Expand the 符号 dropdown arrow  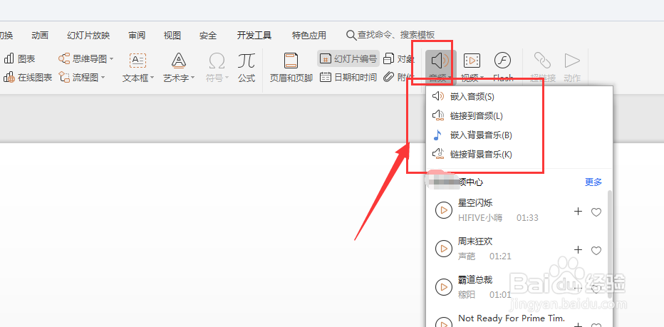pos(227,78)
